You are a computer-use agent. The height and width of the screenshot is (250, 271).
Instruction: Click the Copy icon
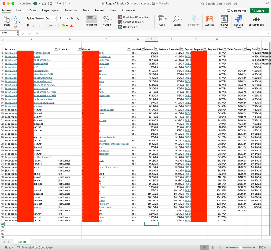tap(15, 22)
